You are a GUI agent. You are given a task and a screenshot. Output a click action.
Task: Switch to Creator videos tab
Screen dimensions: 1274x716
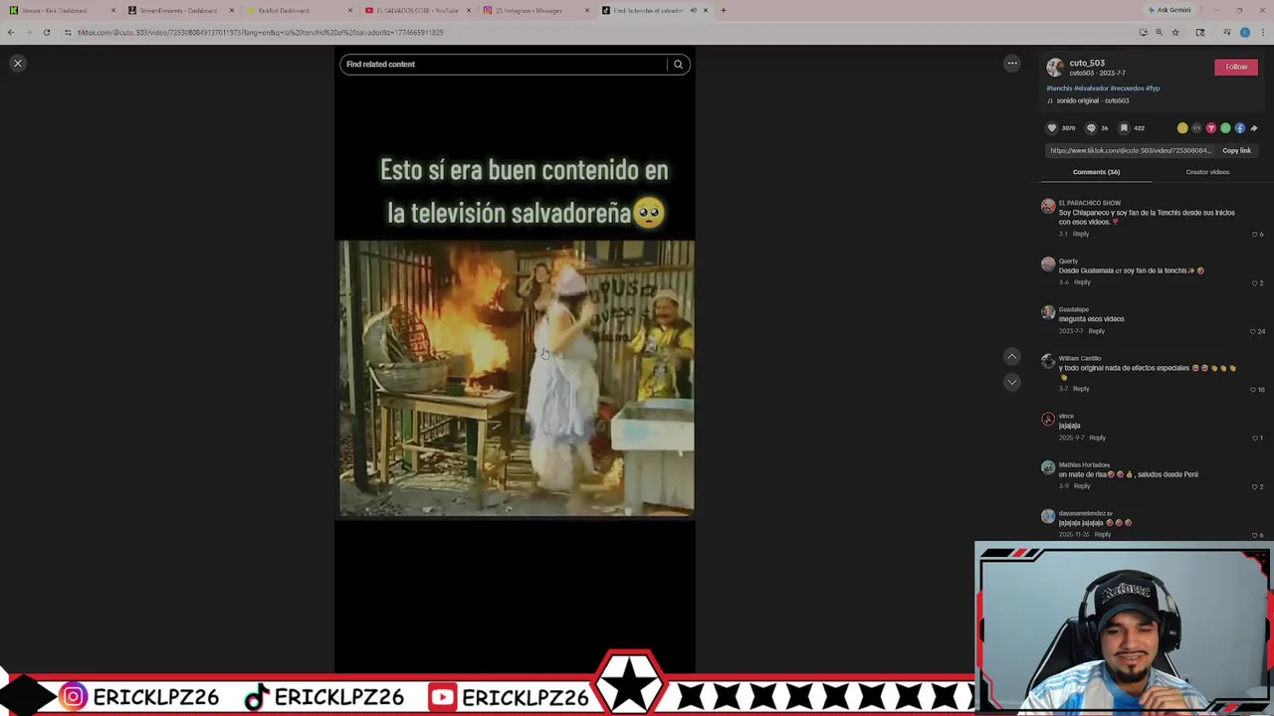click(1207, 172)
